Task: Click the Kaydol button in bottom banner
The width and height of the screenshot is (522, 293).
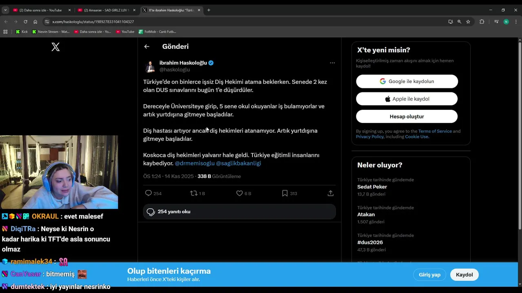Action: (x=464, y=275)
